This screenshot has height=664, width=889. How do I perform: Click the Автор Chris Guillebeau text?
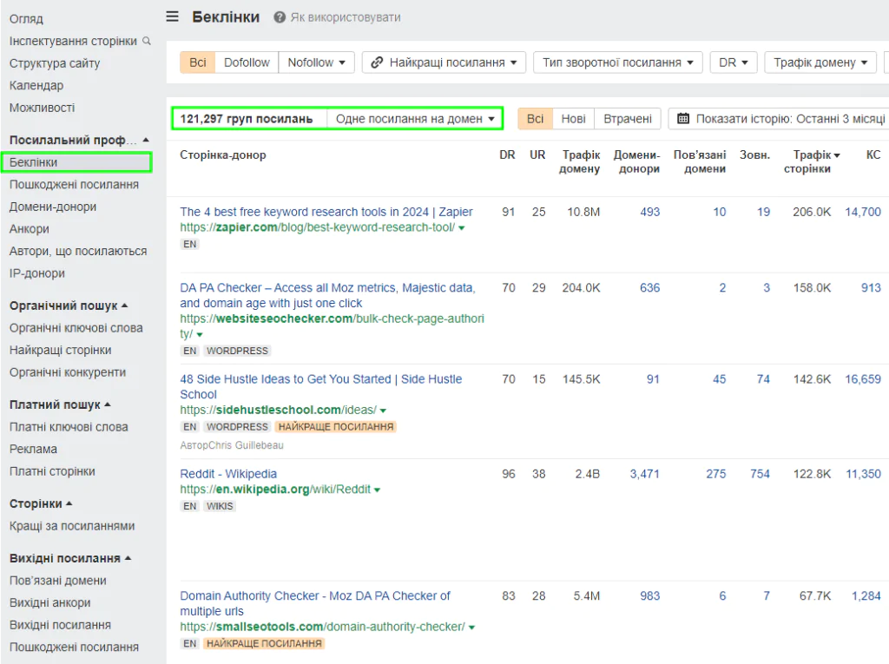click(x=232, y=445)
